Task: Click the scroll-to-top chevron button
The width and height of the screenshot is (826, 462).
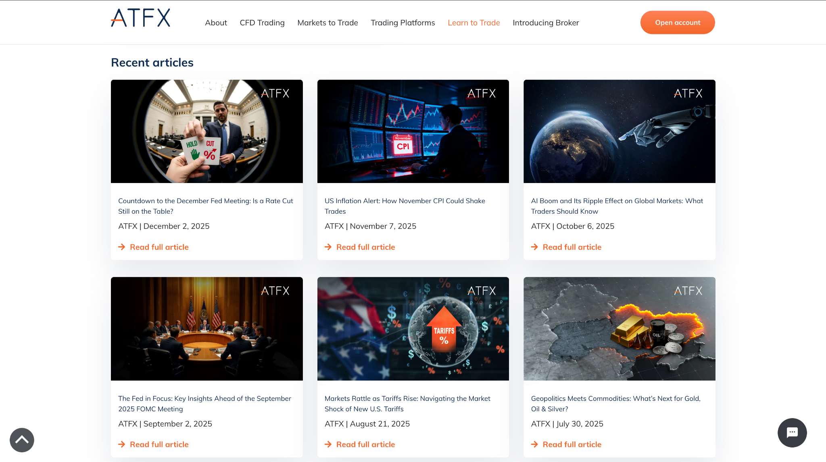Action: [x=22, y=440]
